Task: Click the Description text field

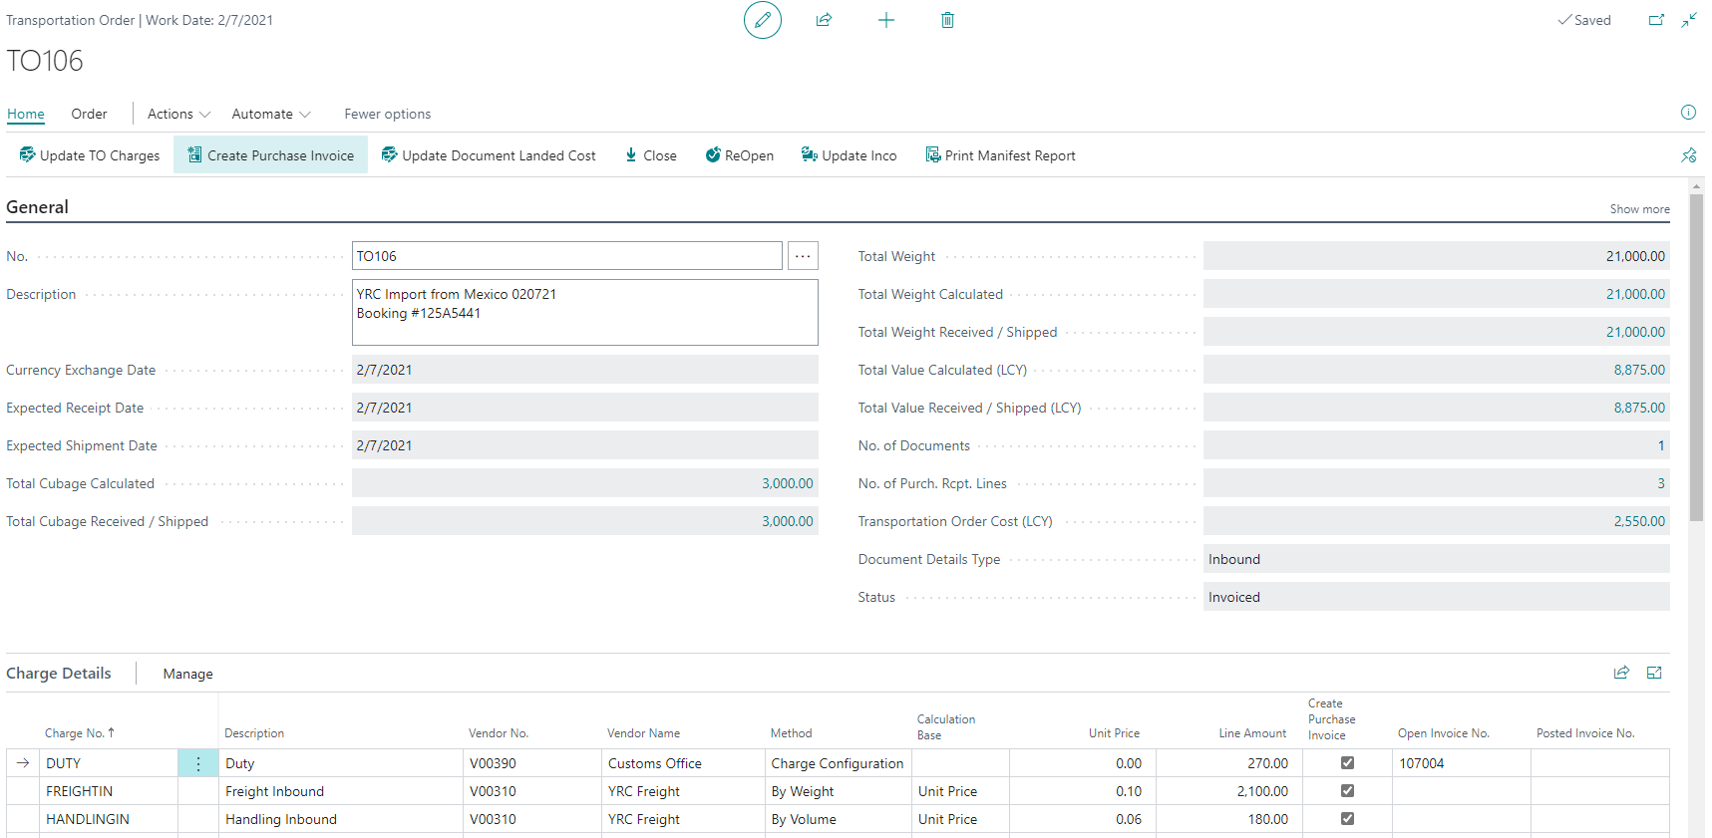Action: pos(584,312)
